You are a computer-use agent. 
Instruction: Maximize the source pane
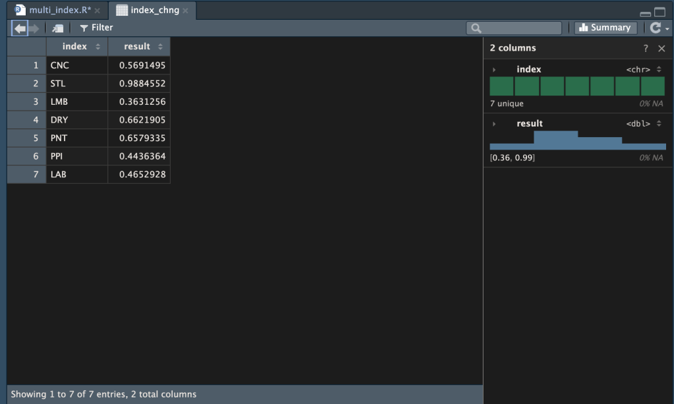pos(660,12)
